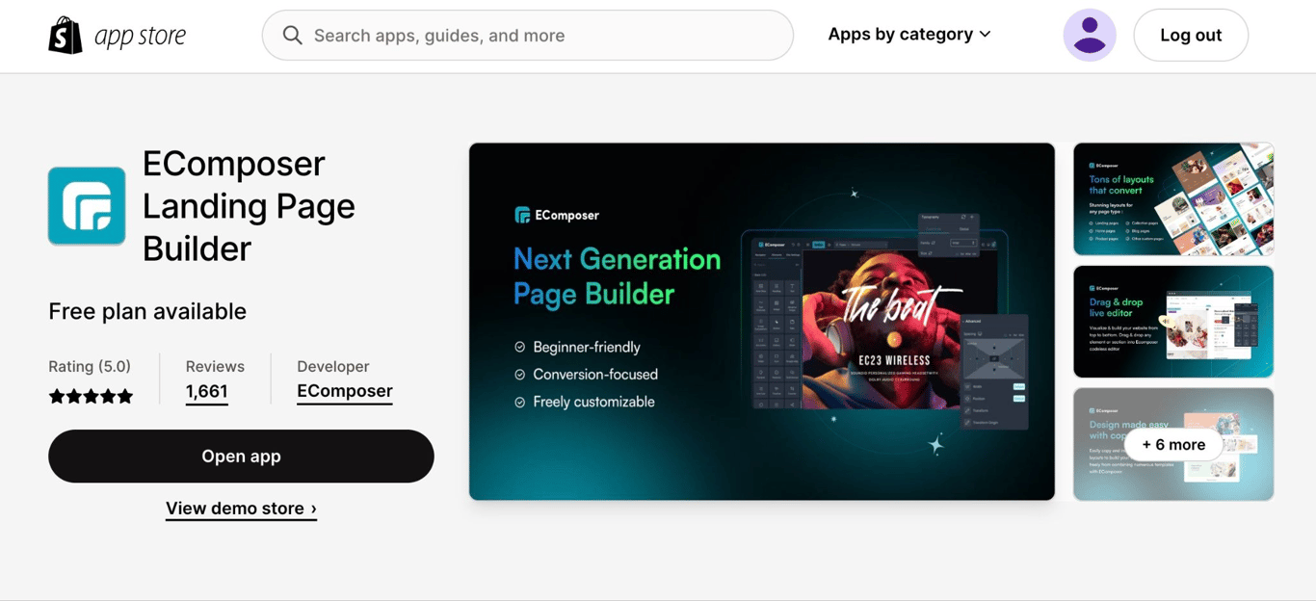Click the chevron next to Apps by category
This screenshot has width=1316, height=601.
click(x=985, y=35)
